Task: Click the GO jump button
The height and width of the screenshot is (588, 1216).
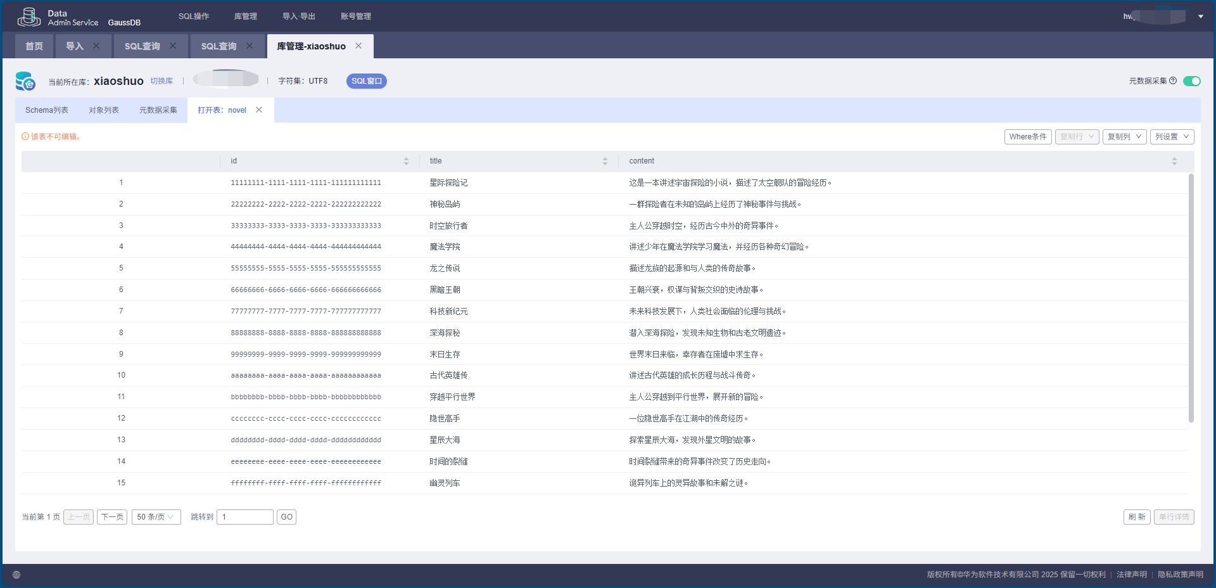Action: 286,517
